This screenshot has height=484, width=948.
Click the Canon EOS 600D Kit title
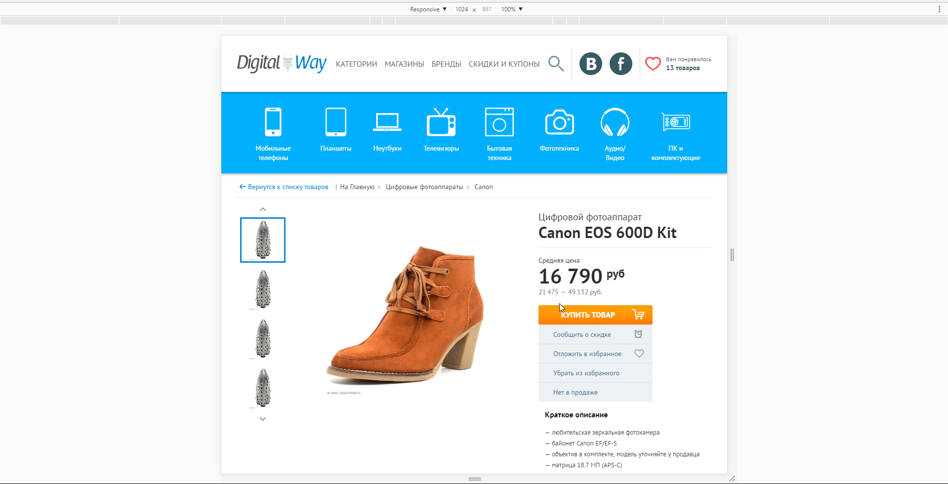pyautogui.click(x=607, y=233)
